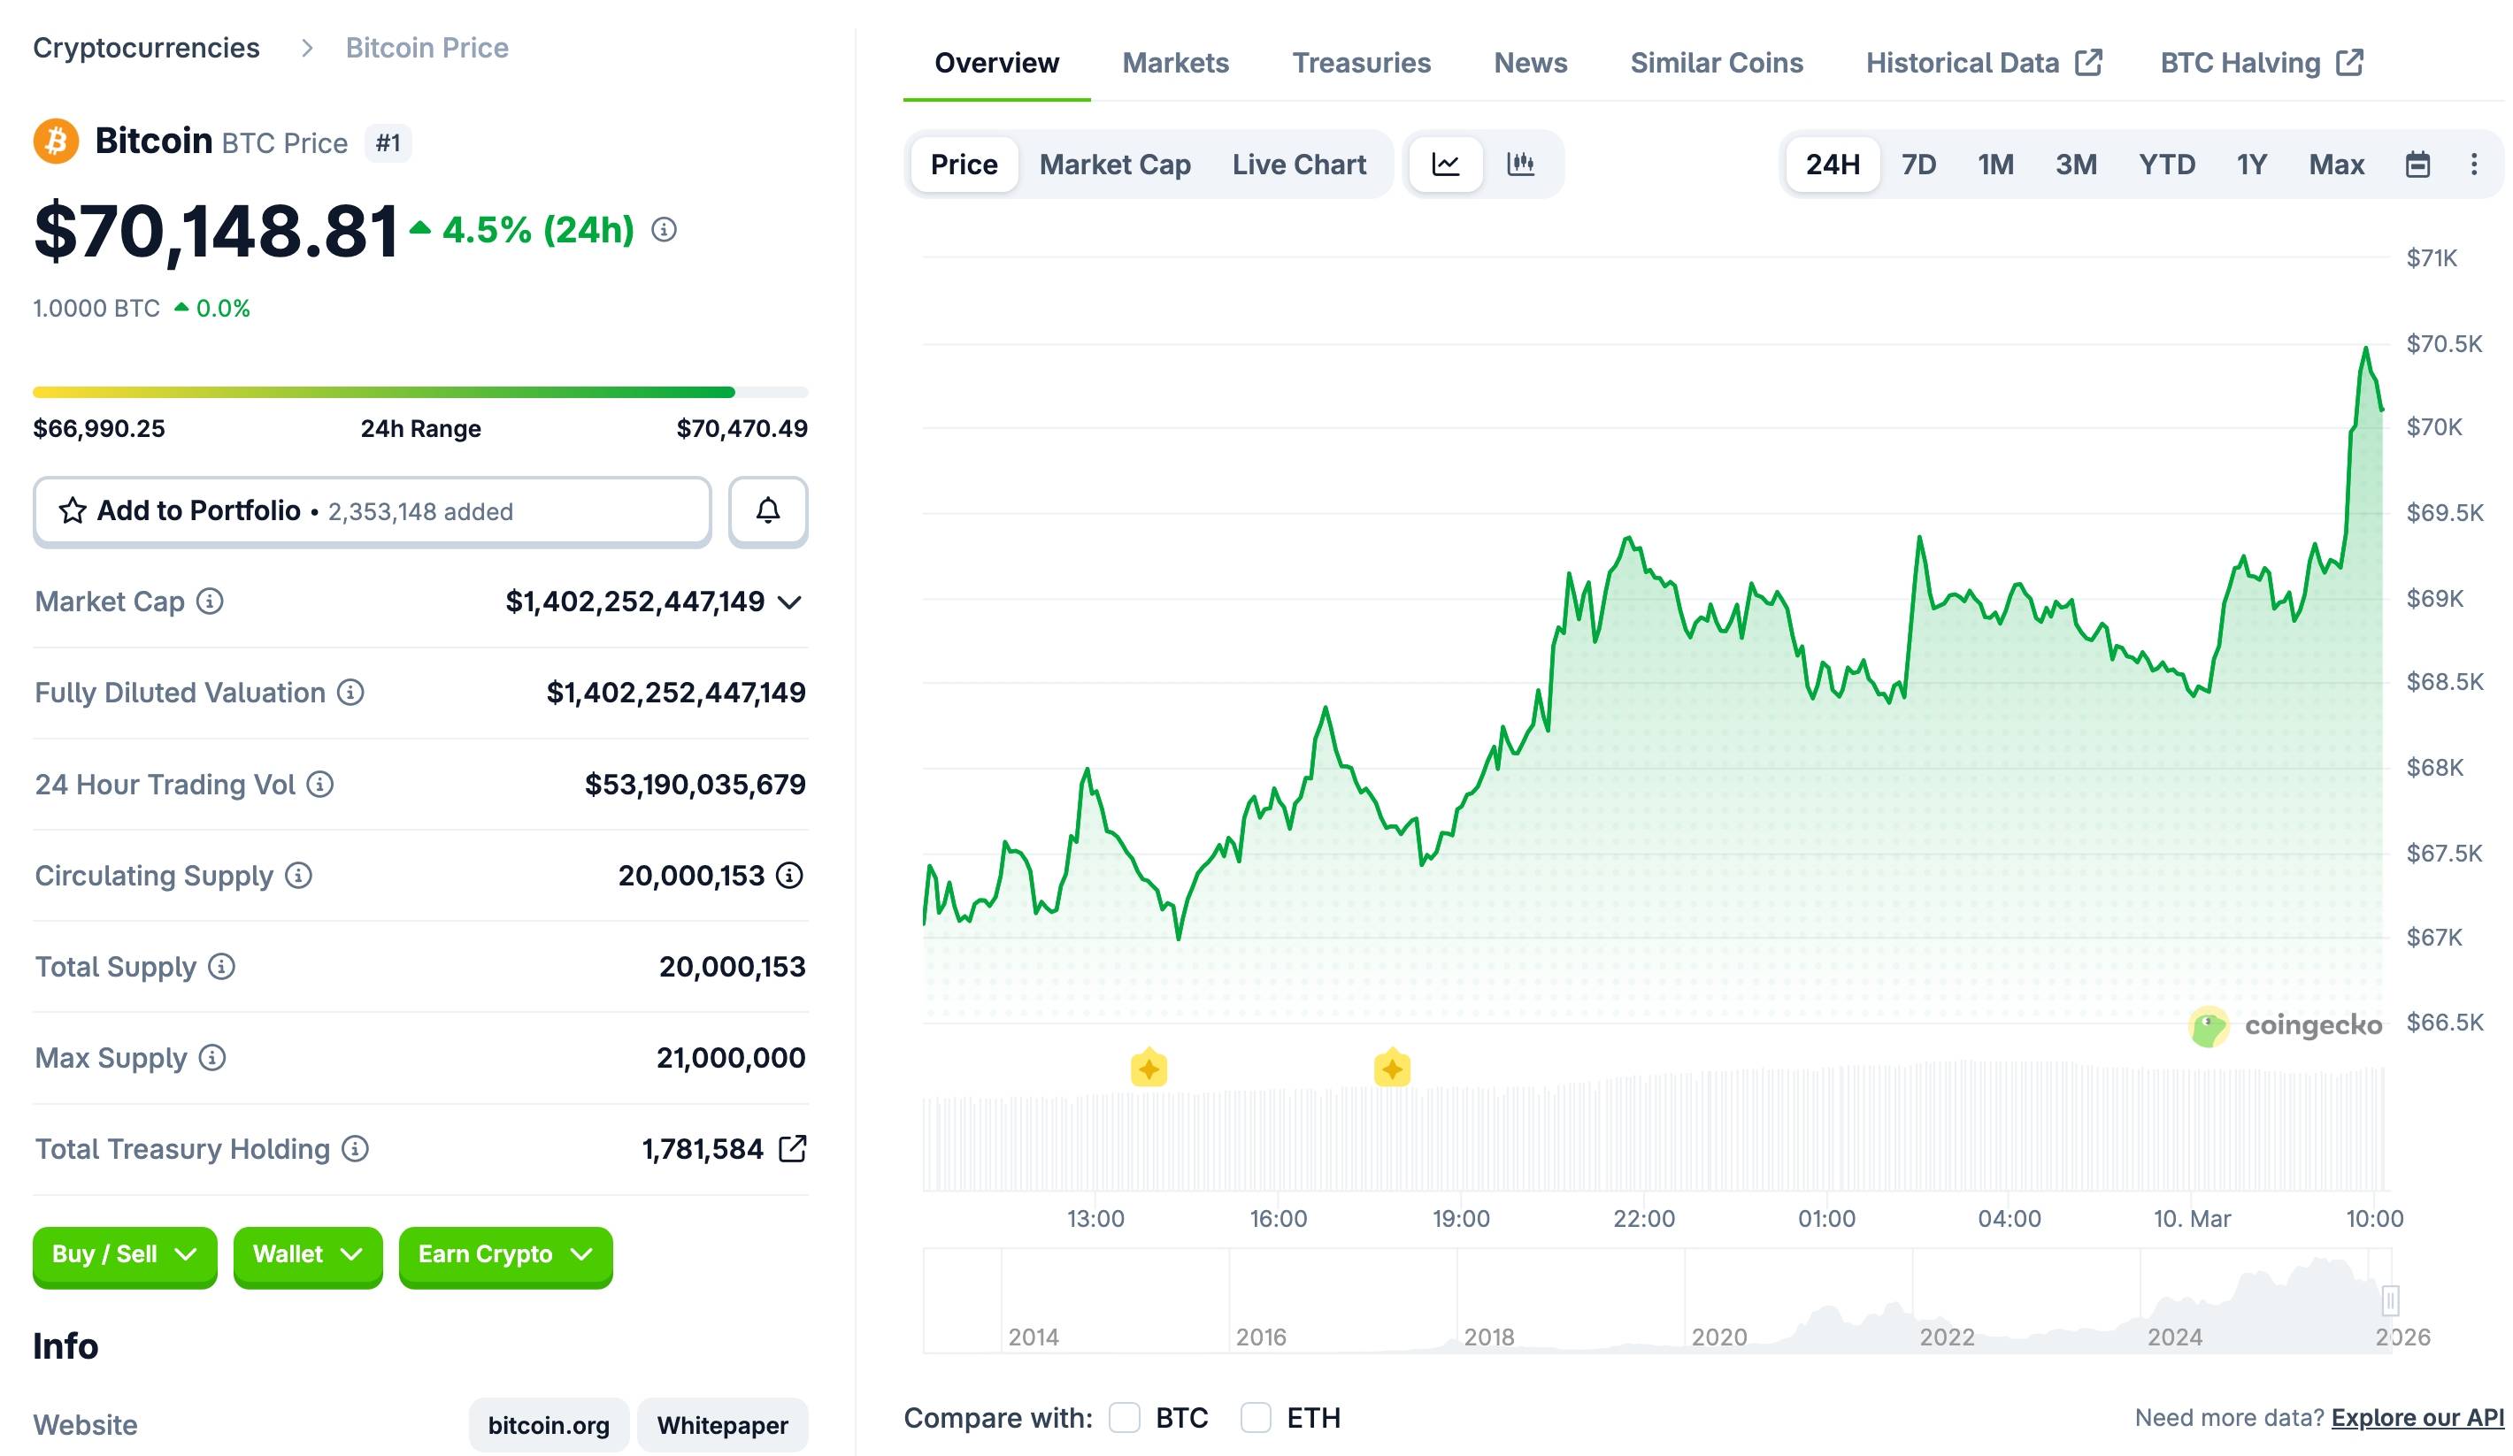The image size is (2513, 1456).
Task: Open the calendar date range picker
Action: click(2417, 164)
